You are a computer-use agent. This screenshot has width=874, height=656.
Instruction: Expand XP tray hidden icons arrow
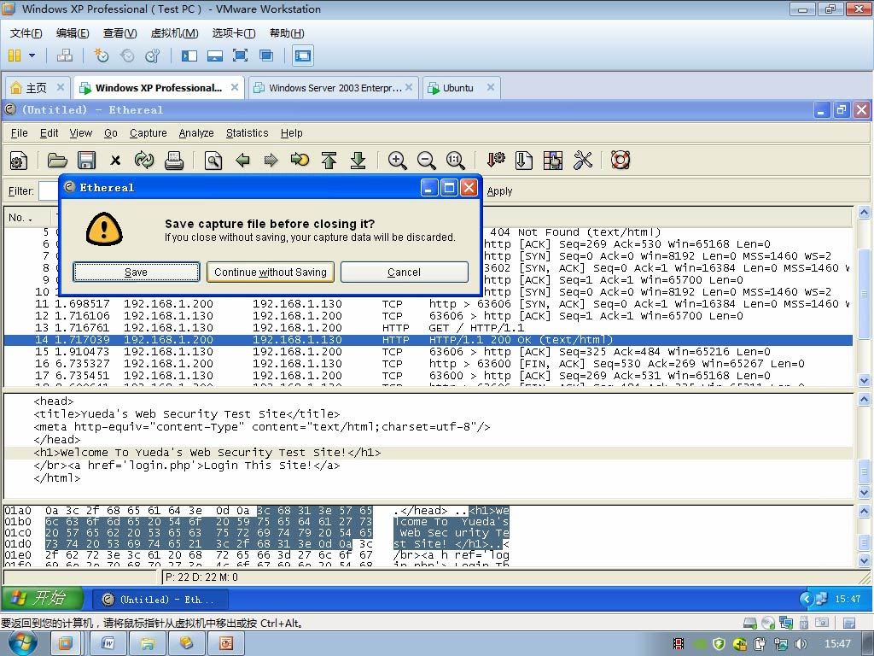click(806, 599)
